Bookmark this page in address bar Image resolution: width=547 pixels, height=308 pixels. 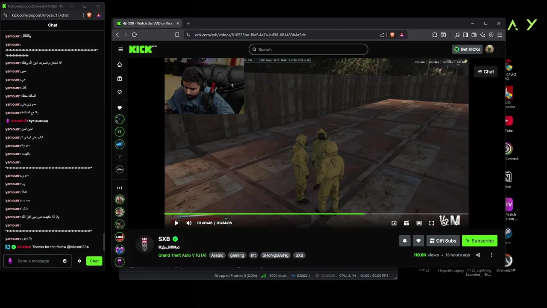tap(177, 35)
